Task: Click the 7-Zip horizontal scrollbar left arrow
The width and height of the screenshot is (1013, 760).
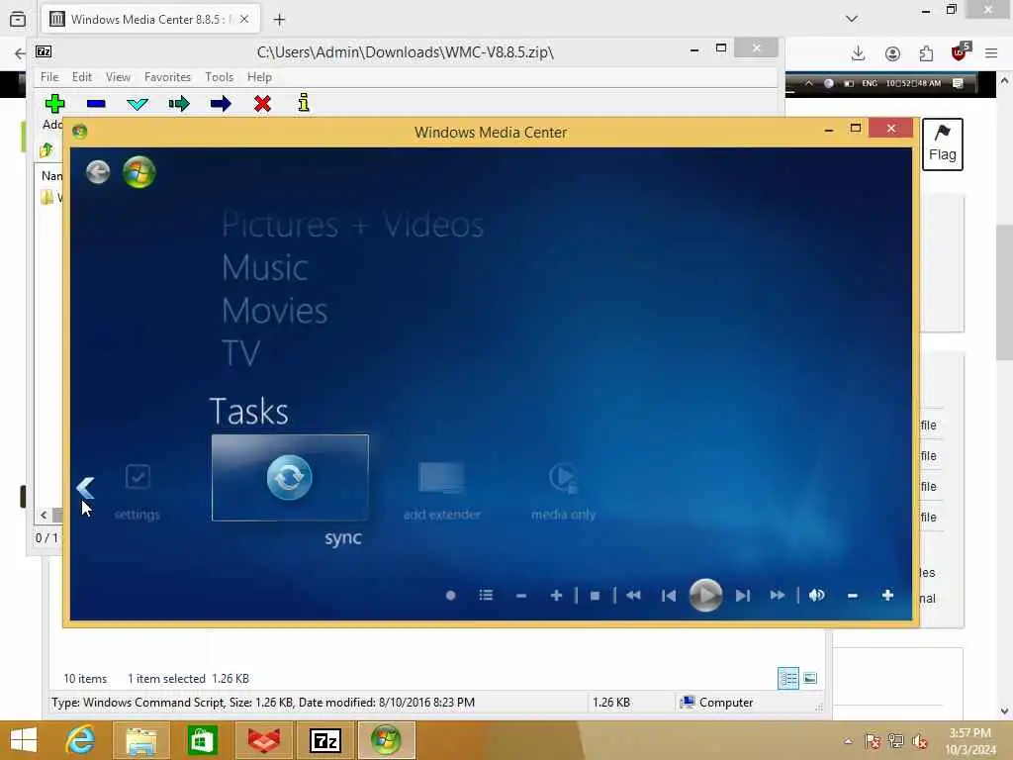Action: tap(44, 515)
